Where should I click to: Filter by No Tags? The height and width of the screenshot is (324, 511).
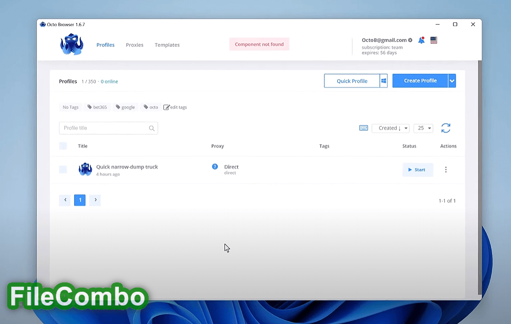70,107
